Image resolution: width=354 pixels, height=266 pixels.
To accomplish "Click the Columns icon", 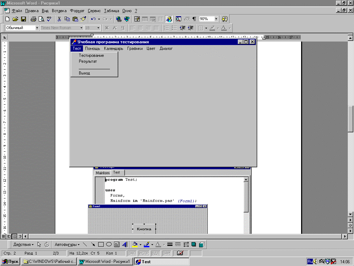I will tap(161, 19).
